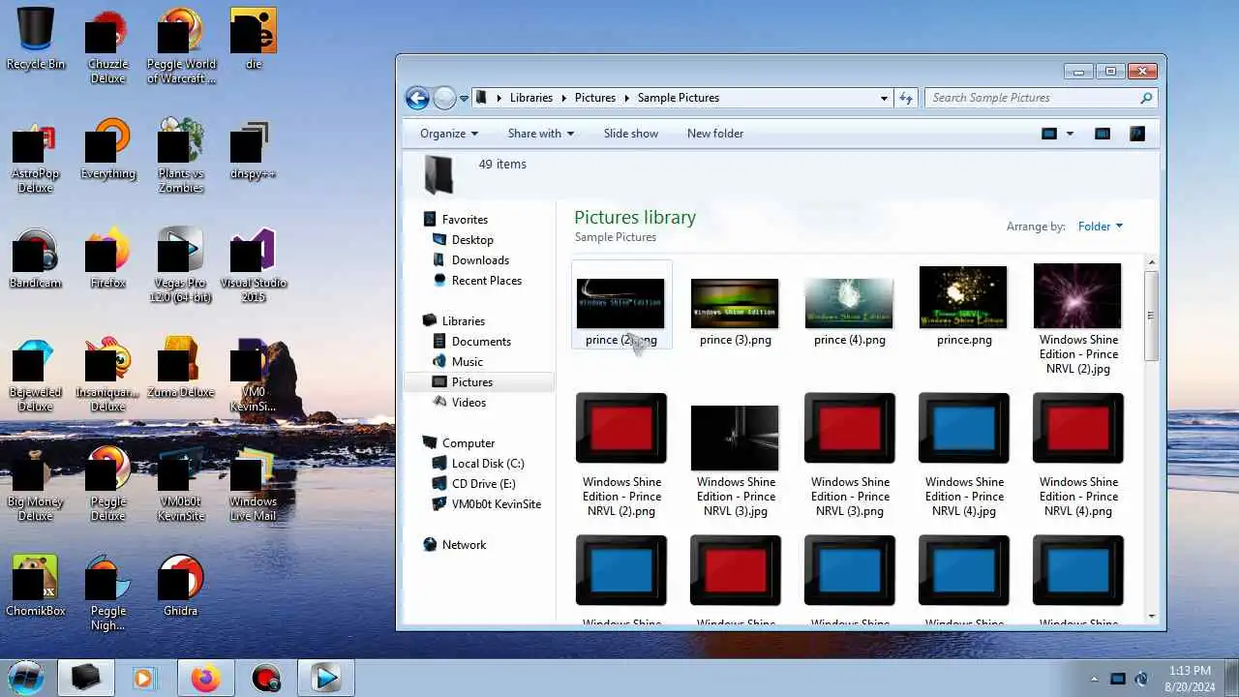Launch Chuzzle Deluxe from the desktop

pyautogui.click(x=107, y=46)
